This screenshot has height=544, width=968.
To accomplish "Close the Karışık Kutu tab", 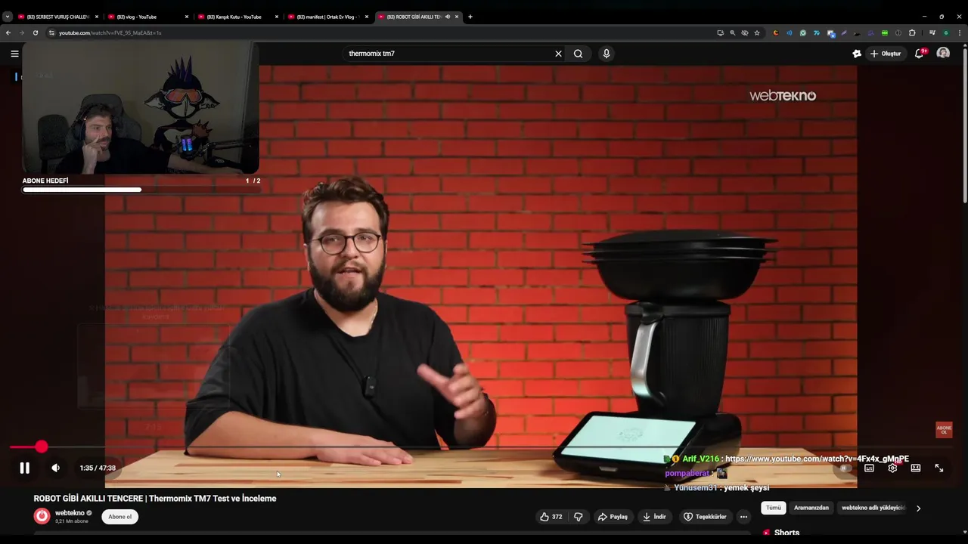I will [x=277, y=17].
